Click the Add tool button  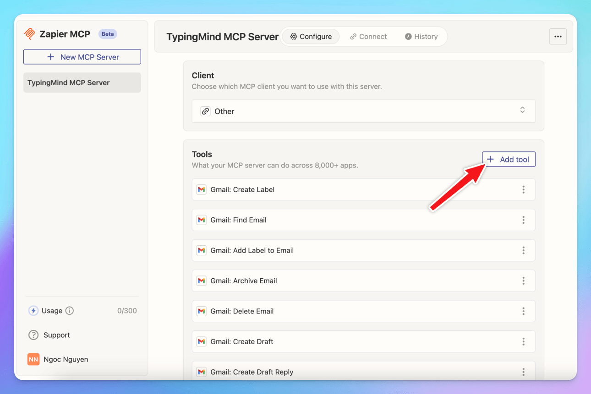pos(509,159)
